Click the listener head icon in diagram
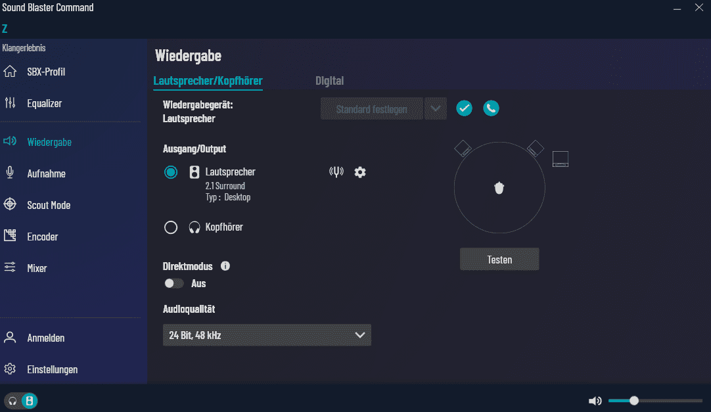 (499, 188)
